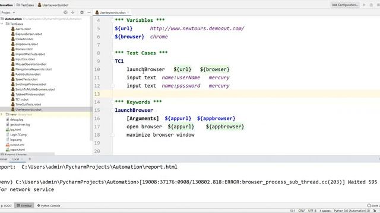Click the newtours URL value on line 5
The height and width of the screenshot is (213, 380).
point(197,28)
